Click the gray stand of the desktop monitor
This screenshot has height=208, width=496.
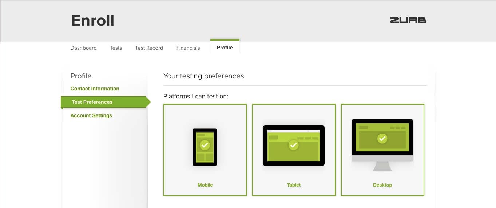pyautogui.click(x=382, y=166)
